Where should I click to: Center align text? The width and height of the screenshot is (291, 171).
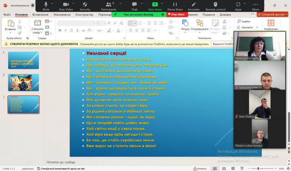(136, 30)
